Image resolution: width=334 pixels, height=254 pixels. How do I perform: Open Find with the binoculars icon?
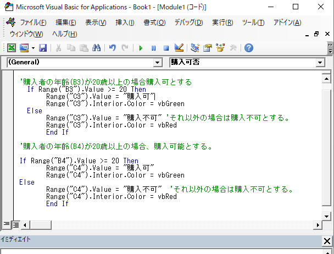96,48
